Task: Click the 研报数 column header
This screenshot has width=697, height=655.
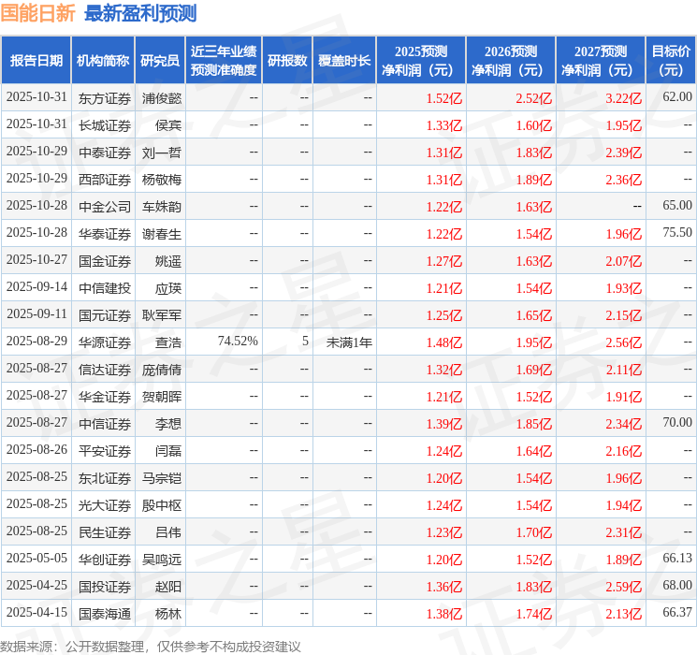Action: click(x=287, y=61)
